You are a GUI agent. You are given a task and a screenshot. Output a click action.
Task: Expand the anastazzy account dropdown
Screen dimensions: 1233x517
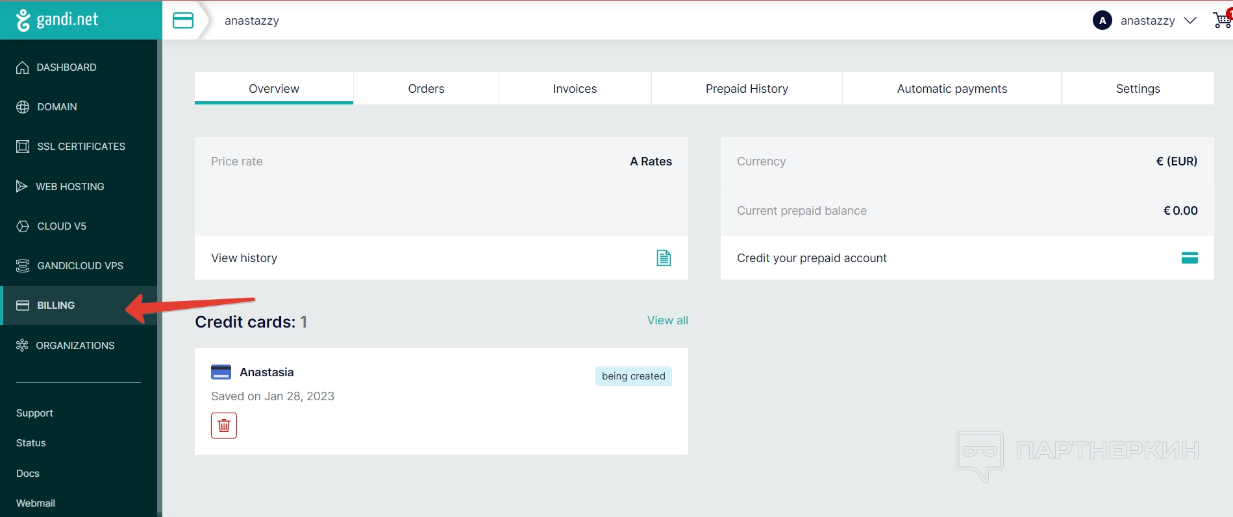click(x=1190, y=21)
